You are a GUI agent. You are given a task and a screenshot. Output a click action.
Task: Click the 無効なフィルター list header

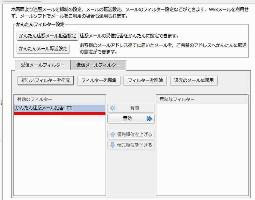tap(202, 100)
